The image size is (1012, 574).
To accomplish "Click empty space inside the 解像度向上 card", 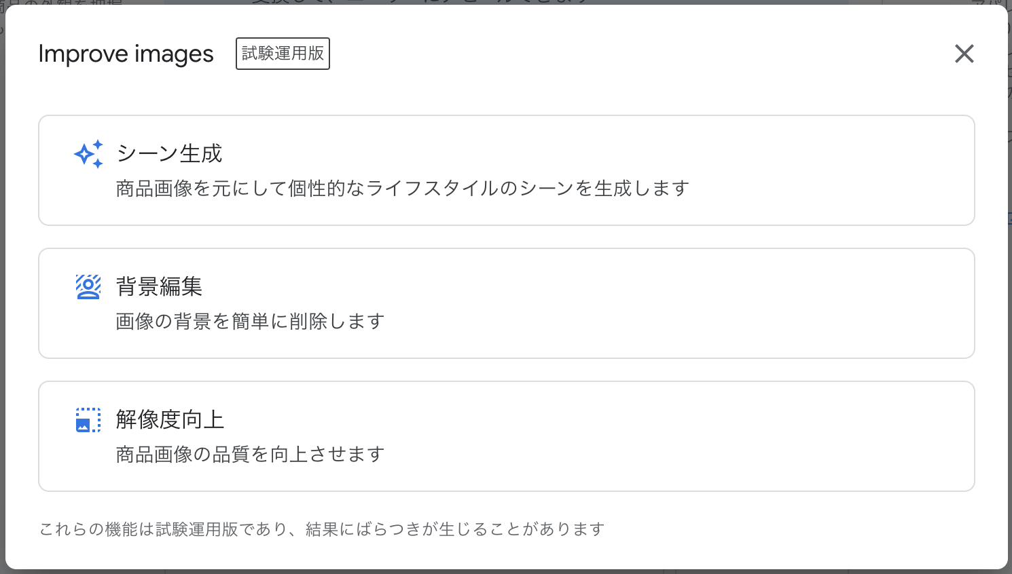I will tap(679, 436).
